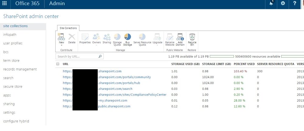304x131 pixels.
Task: Click the 28.00 % percent used value
Action: (240, 100)
